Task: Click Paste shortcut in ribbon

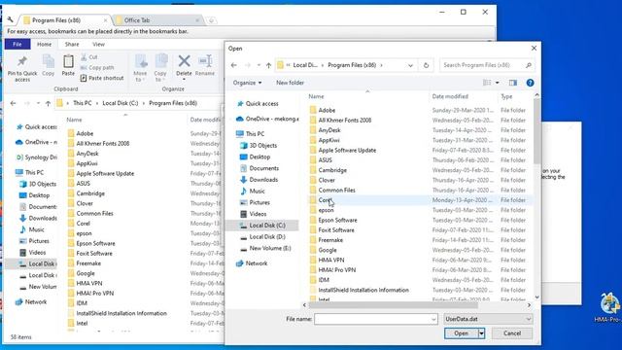Action: coord(102,78)
